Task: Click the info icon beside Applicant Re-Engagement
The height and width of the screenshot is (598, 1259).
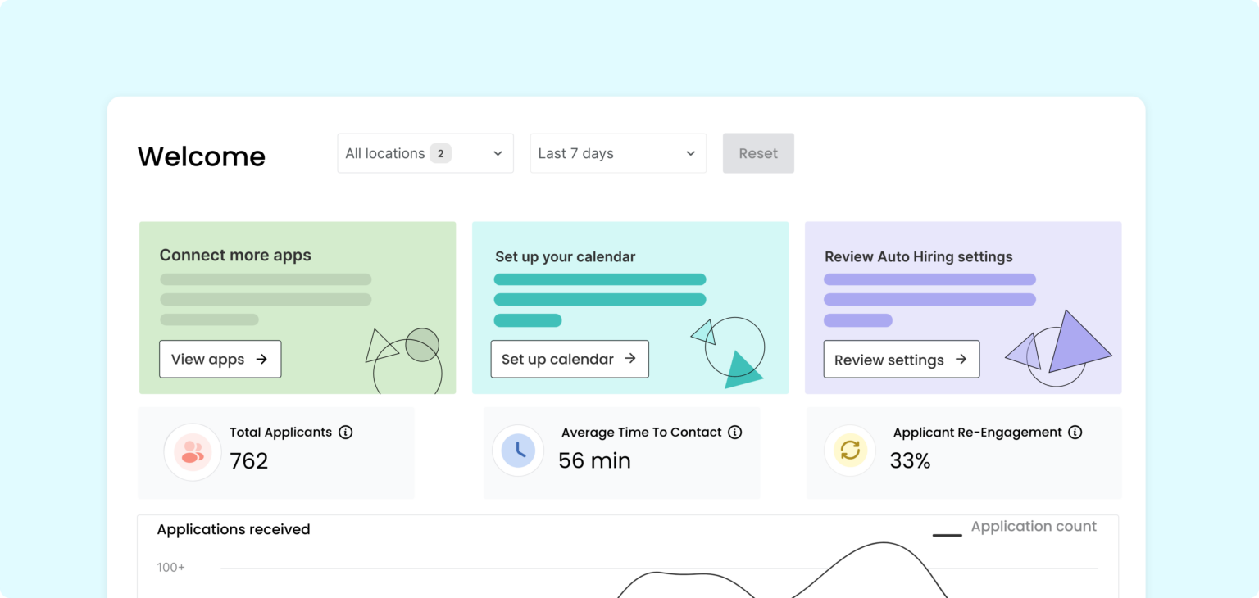Action: [1075, 432]
